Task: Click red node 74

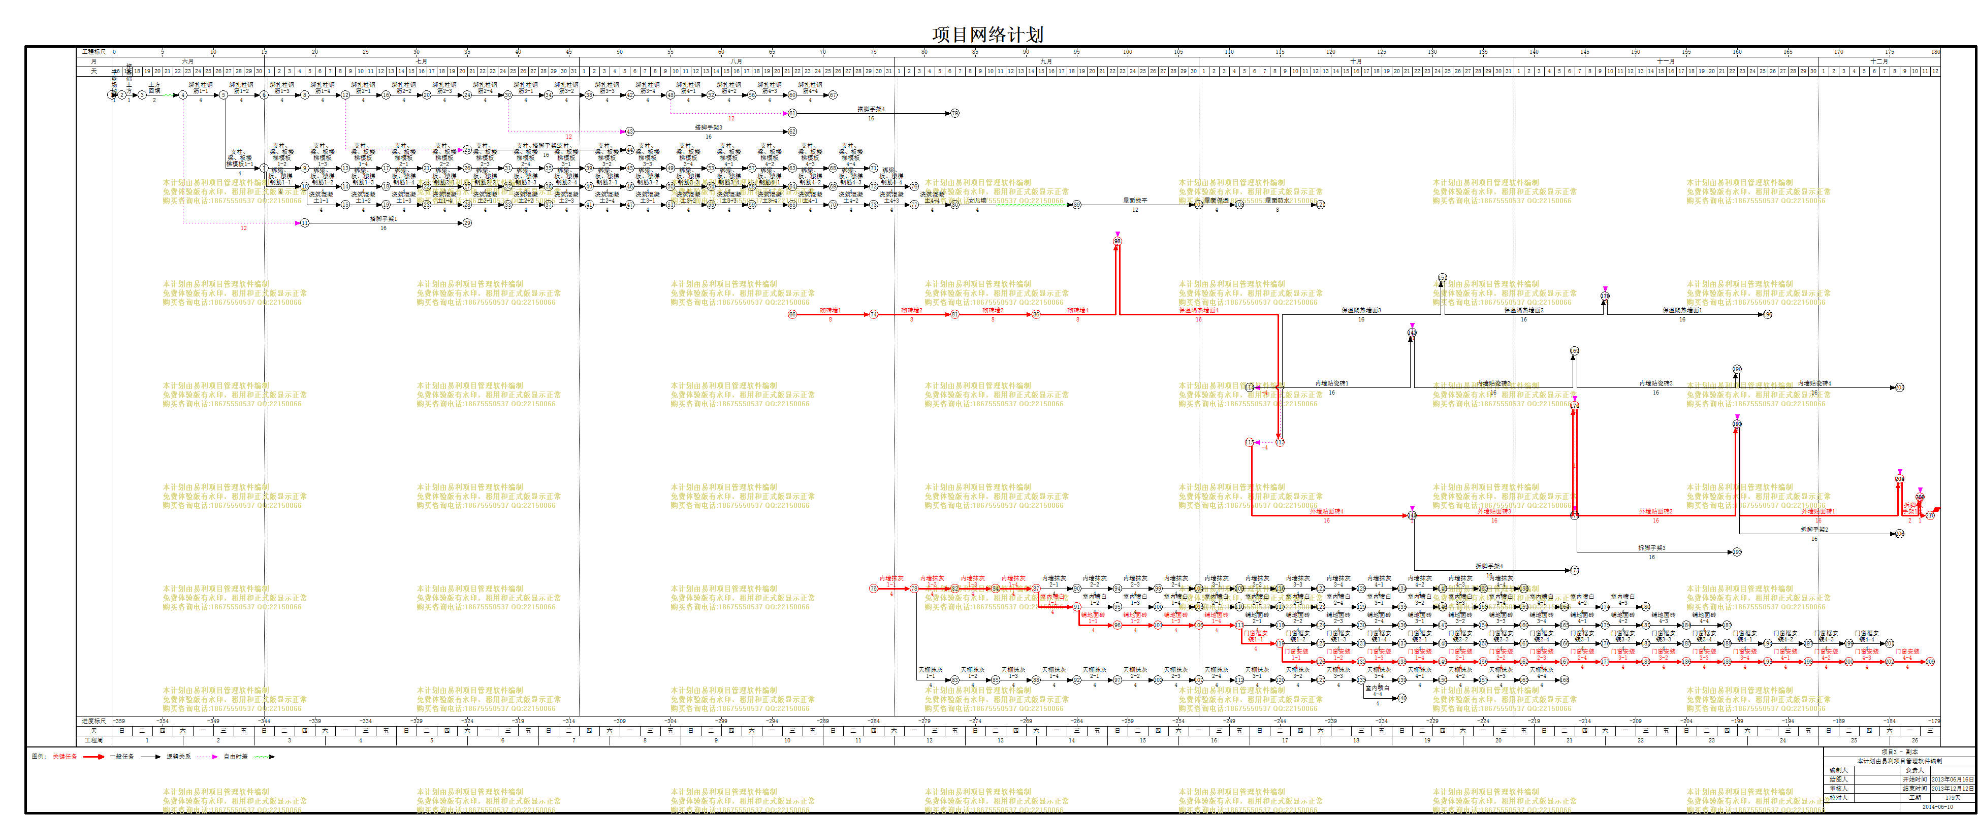Action: point(873,315)
